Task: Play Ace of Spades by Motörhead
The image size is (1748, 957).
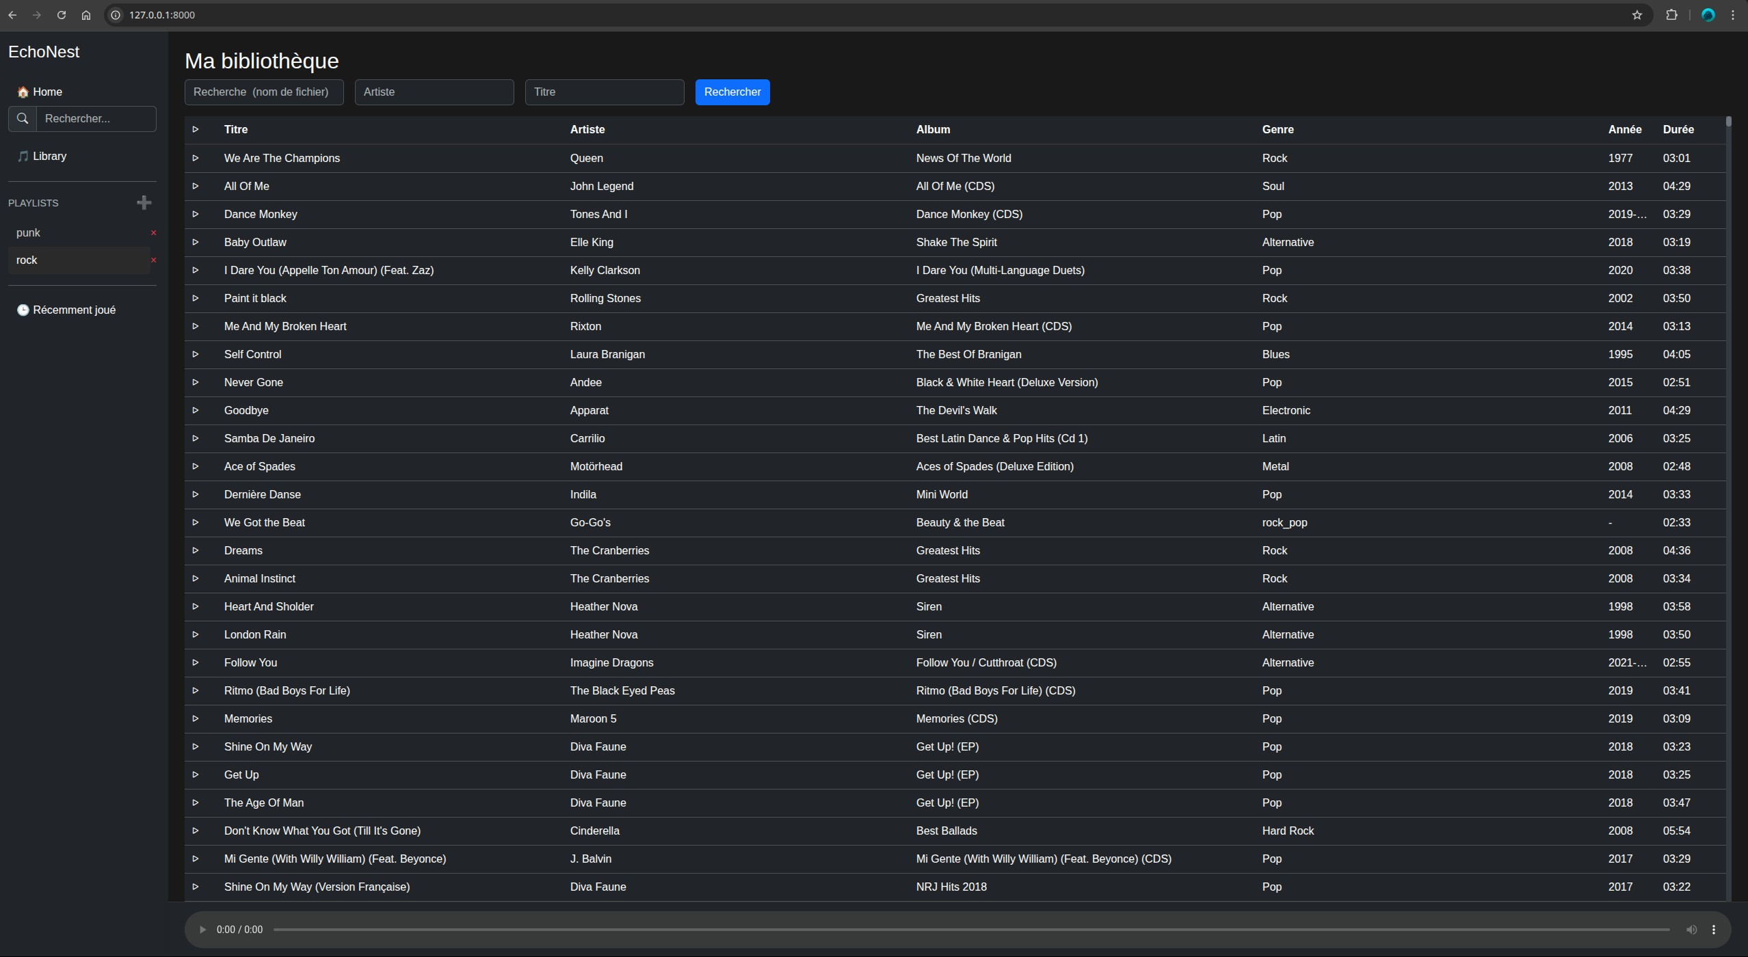Action: (196, 466)
